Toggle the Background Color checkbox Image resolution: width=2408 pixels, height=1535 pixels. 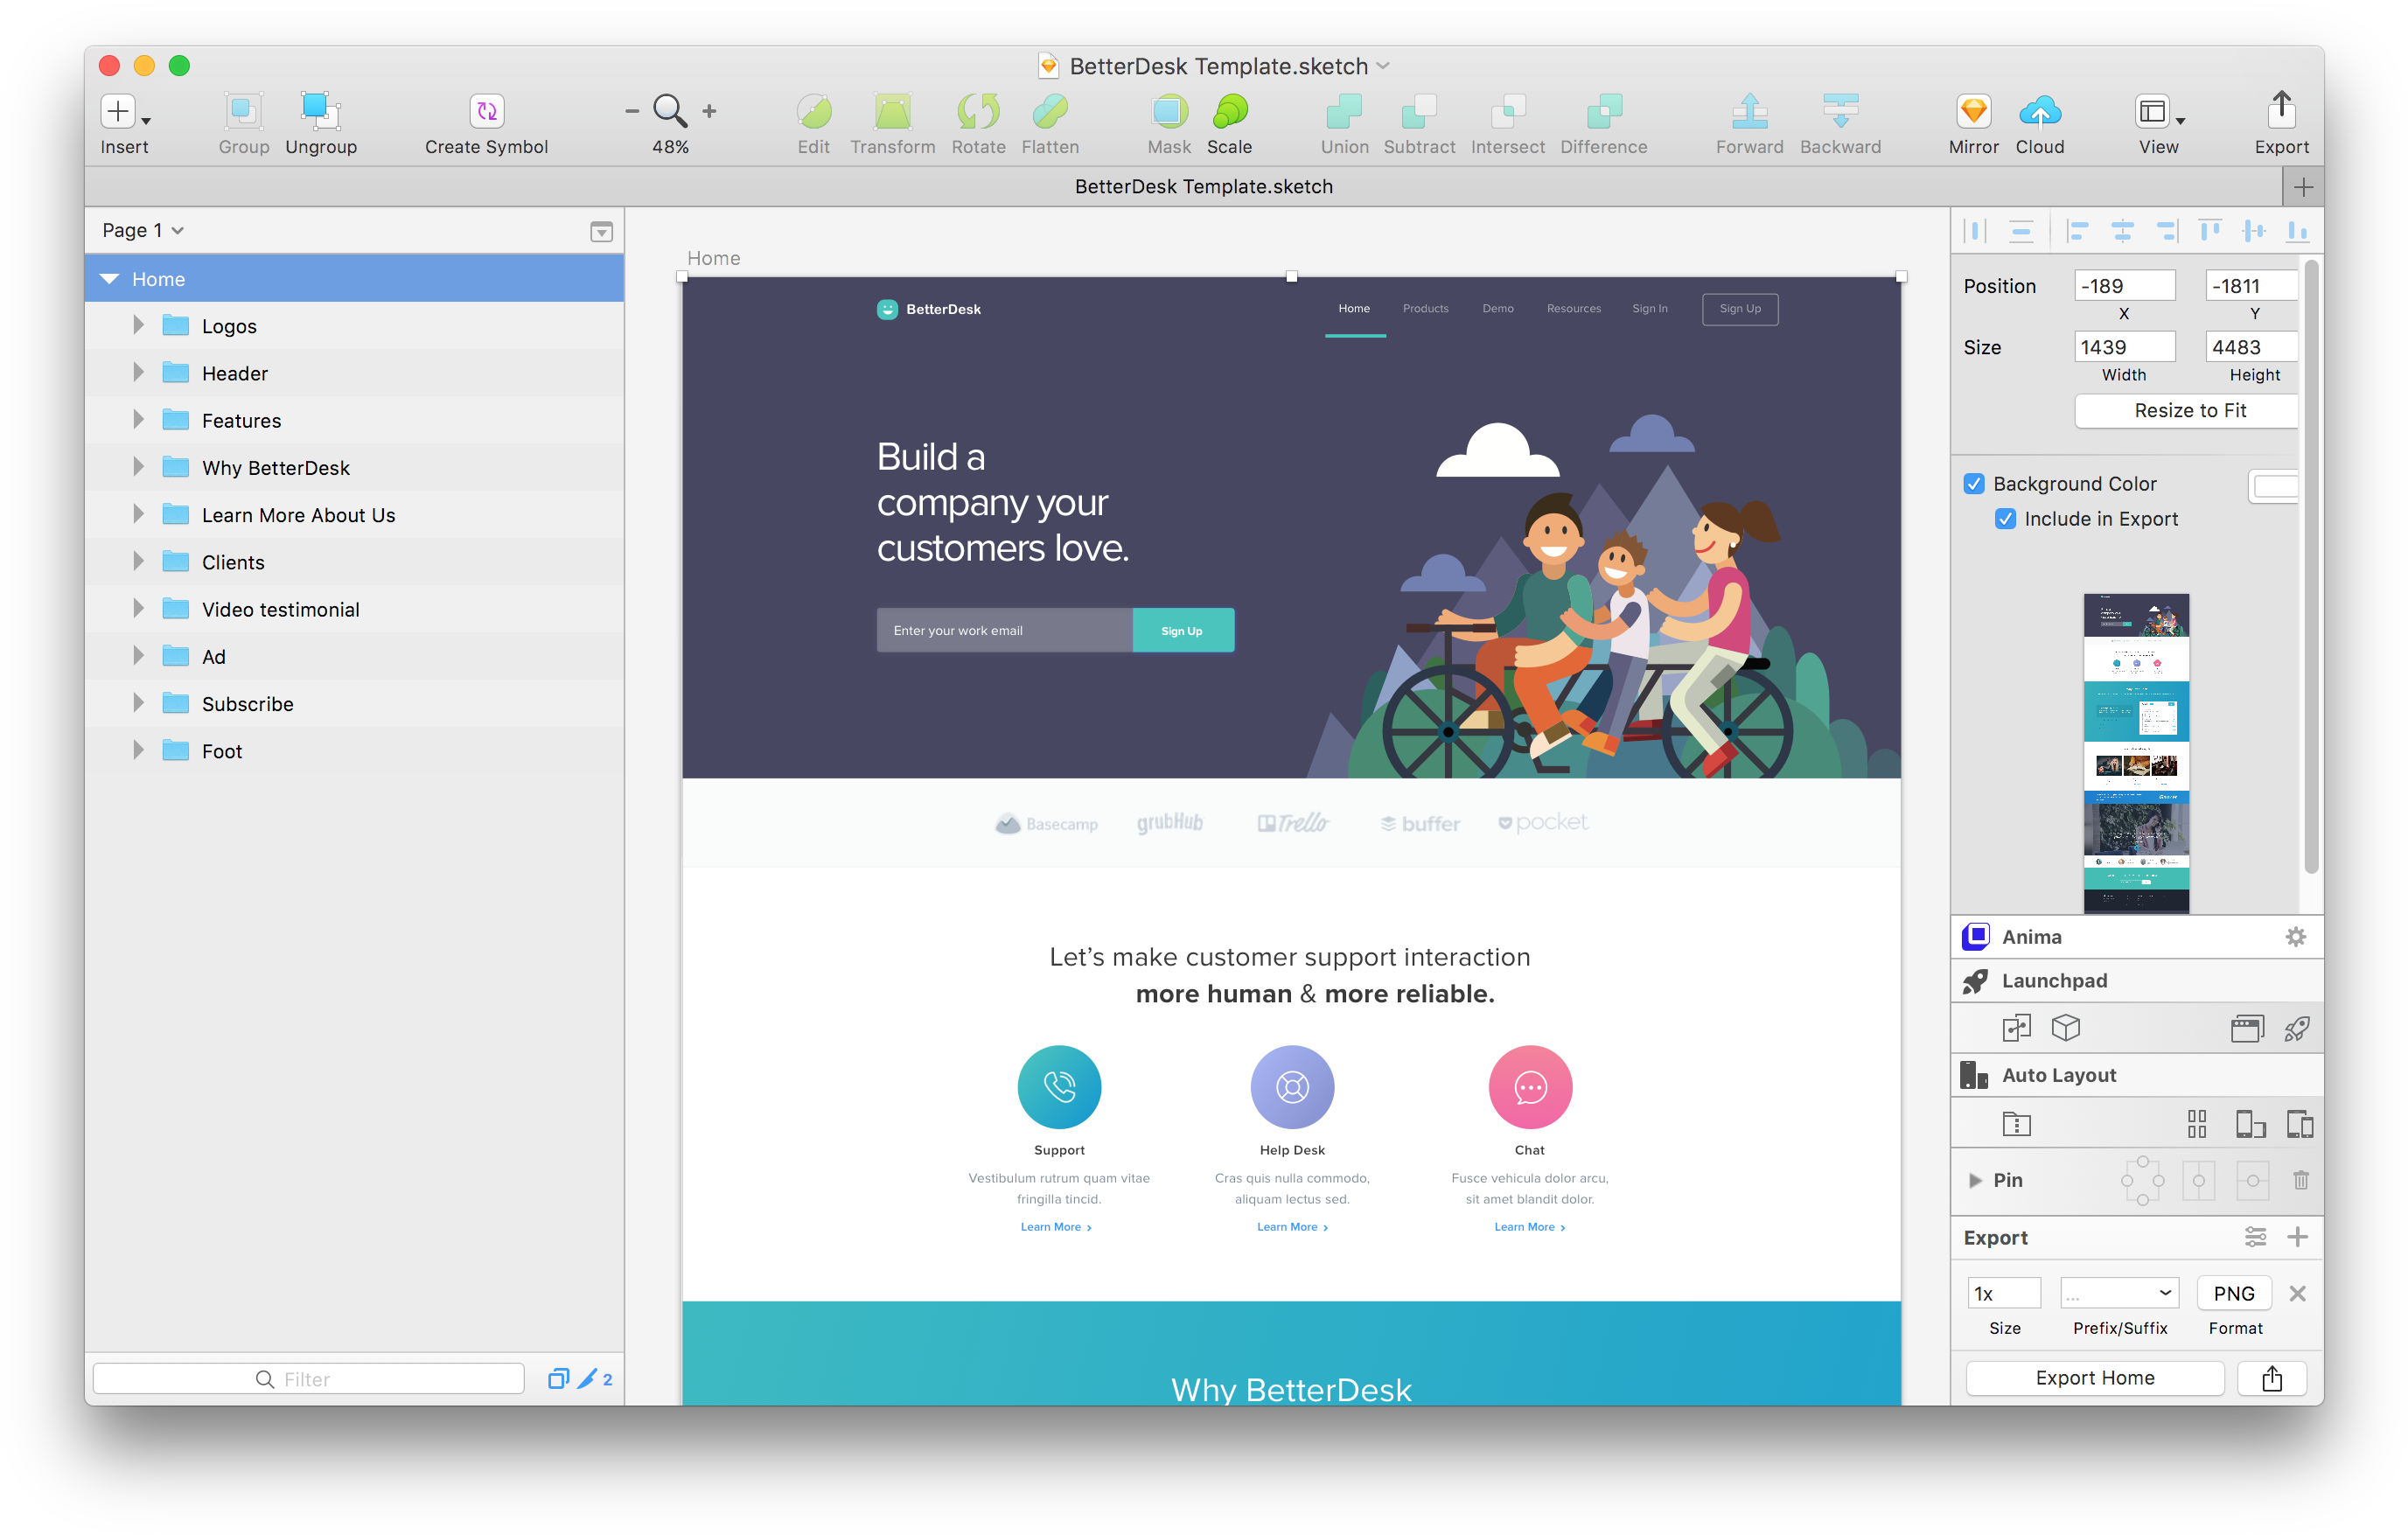pyautogui.click(x=1973, y=484)
